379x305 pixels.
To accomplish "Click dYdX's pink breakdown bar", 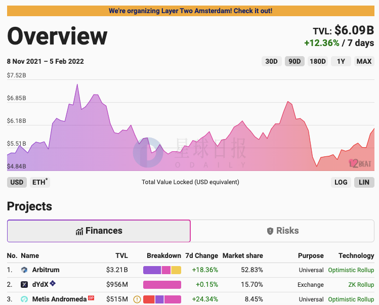I will tap(162, 285).
